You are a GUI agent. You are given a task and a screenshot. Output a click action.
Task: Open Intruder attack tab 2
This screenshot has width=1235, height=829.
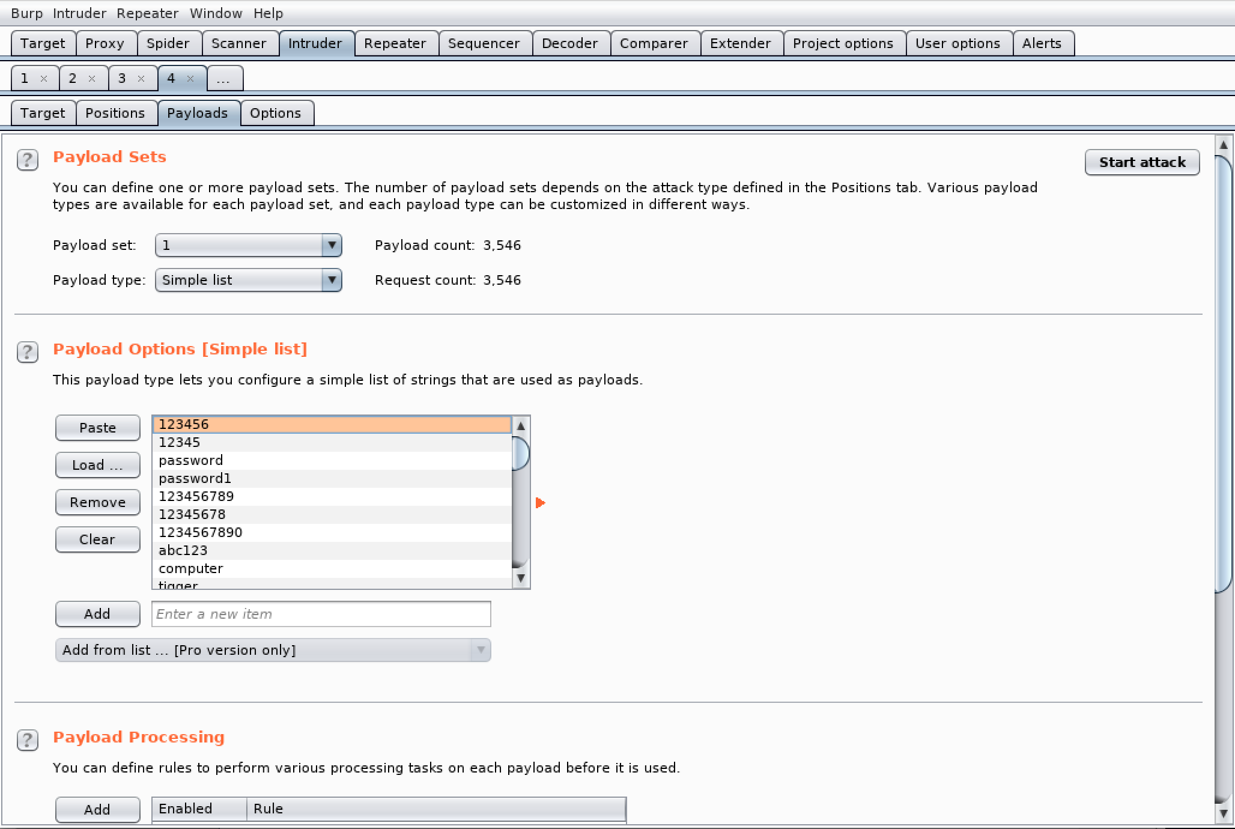pyautogui.click(x=73, y=79)
